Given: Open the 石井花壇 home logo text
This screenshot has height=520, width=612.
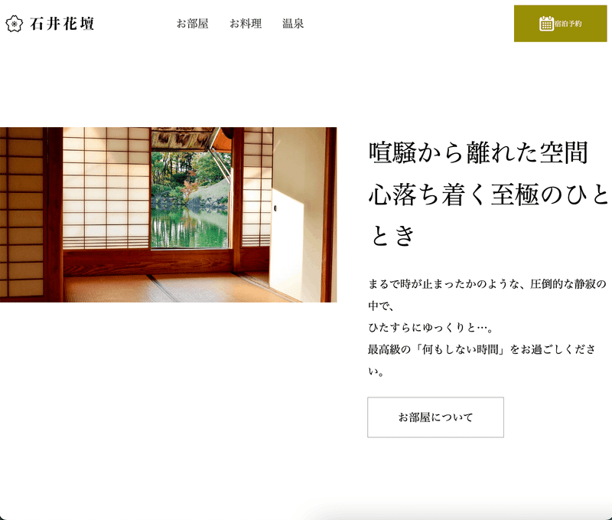Looking at the screenshot, I should [62, 24].
